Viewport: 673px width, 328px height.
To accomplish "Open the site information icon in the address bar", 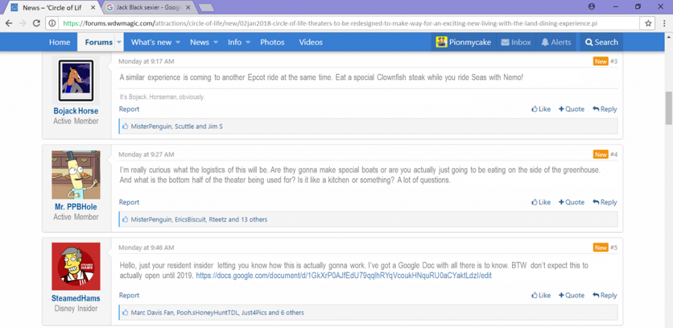I will 53,23.
